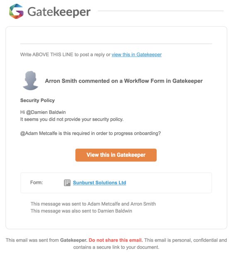Viewport: 235px width, 254px height.
Task: Click the comment notification headline text
Action: [x=124, y=81]
